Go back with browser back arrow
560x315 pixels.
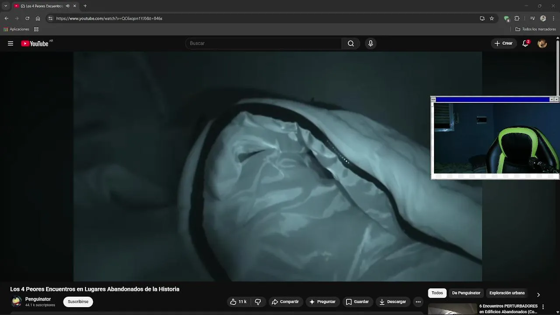click(x=7, y=18)
